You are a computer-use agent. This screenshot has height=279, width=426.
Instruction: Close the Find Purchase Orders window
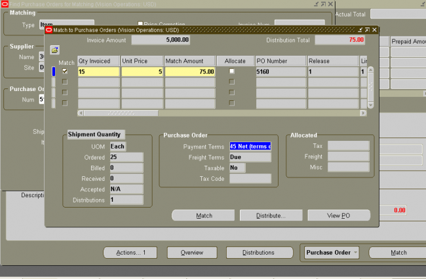(x=330, y=4)
